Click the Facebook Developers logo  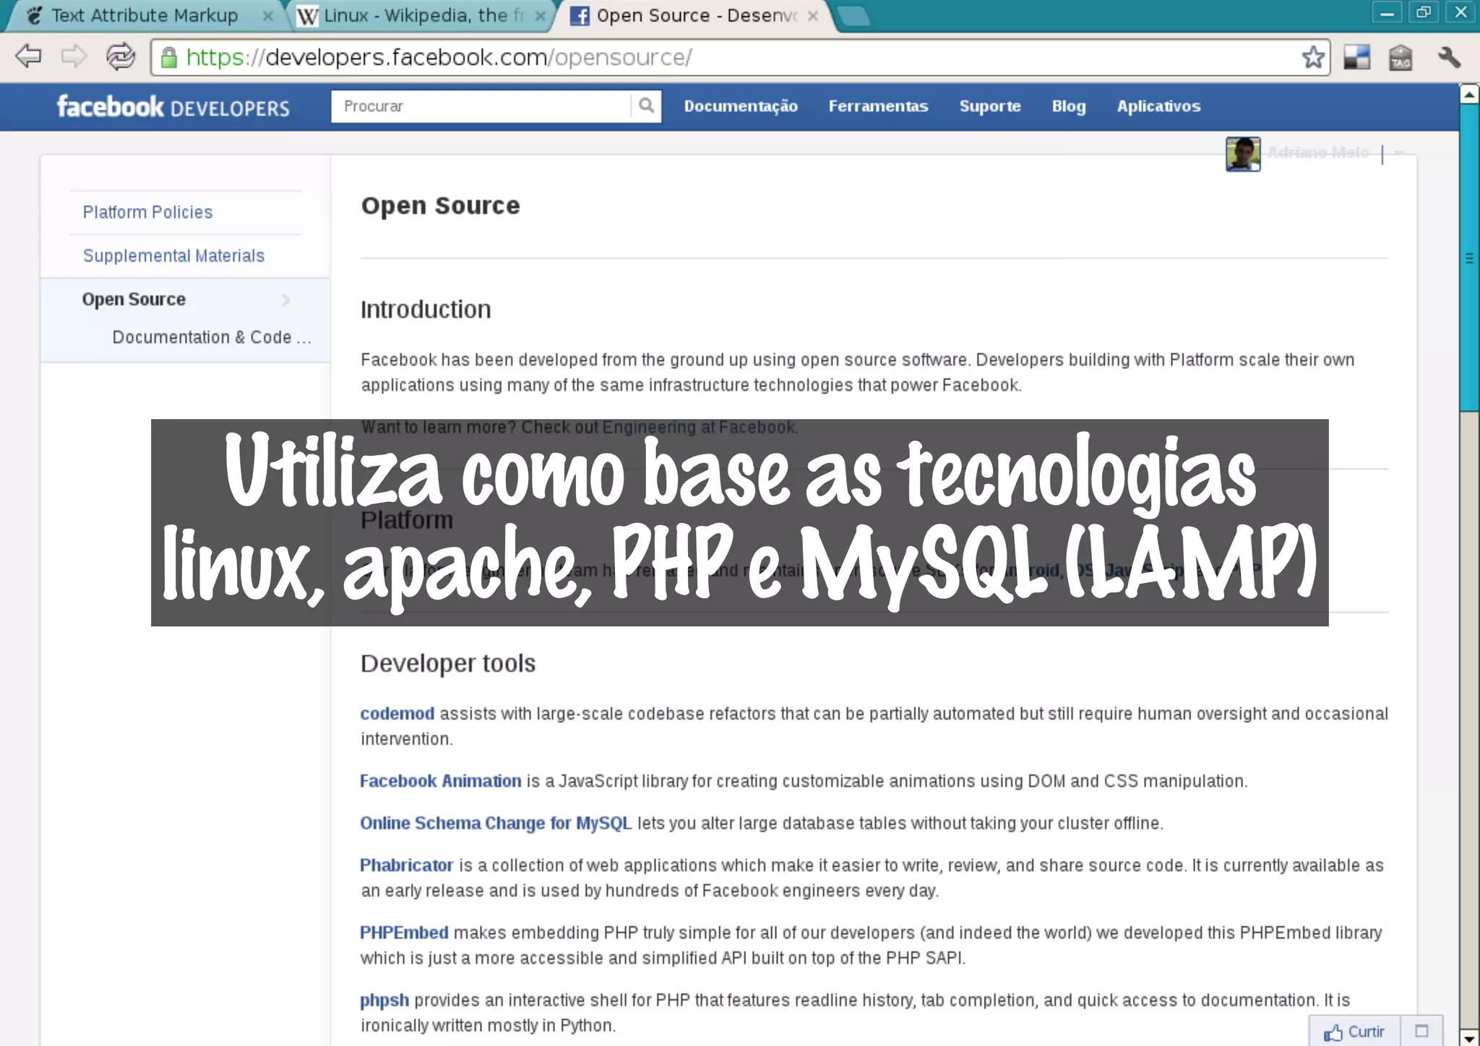(x=173, y=107)
